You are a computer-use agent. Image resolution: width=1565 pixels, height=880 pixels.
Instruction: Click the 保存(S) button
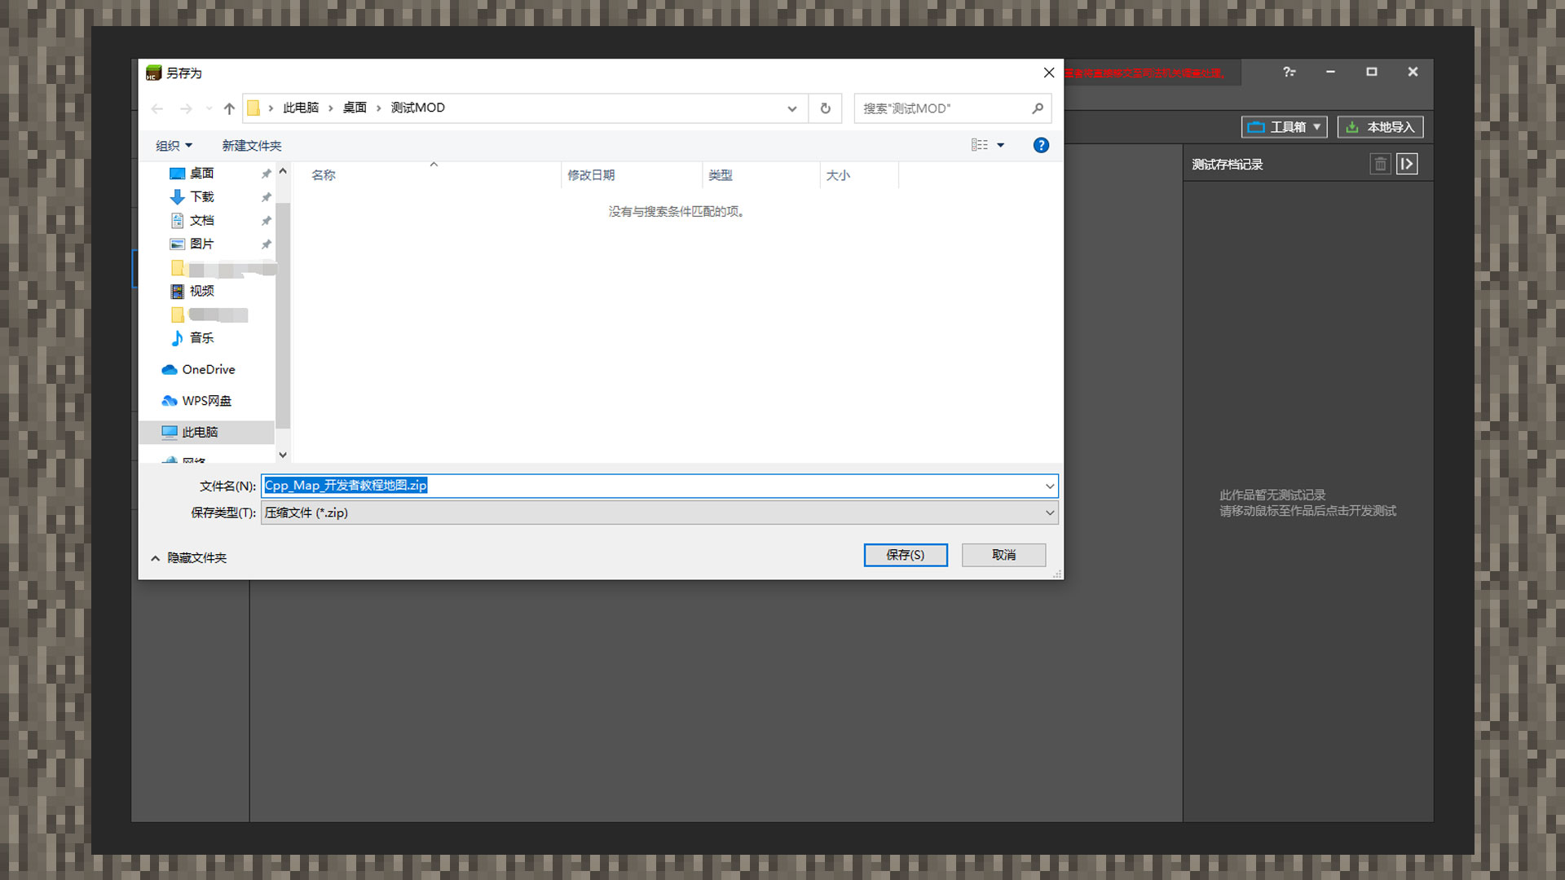[906, 555]
